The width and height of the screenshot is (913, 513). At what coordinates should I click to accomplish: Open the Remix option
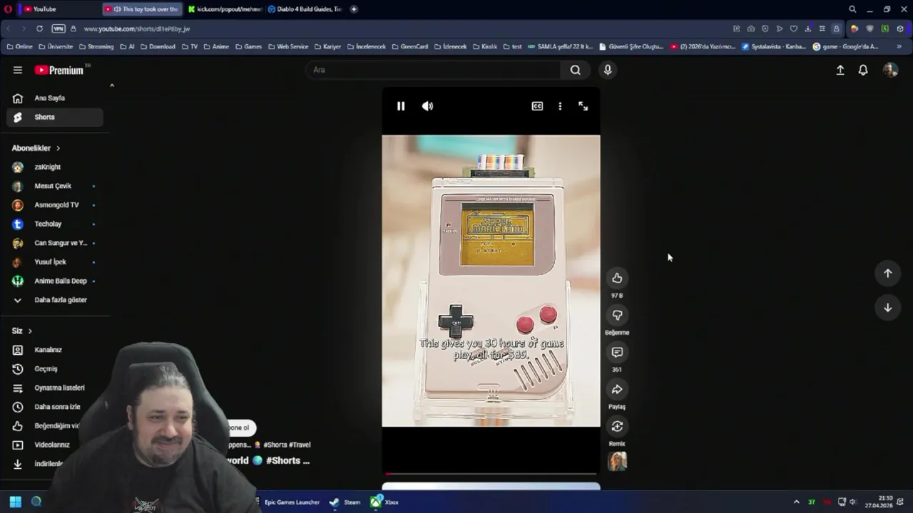tap(617, 426)
